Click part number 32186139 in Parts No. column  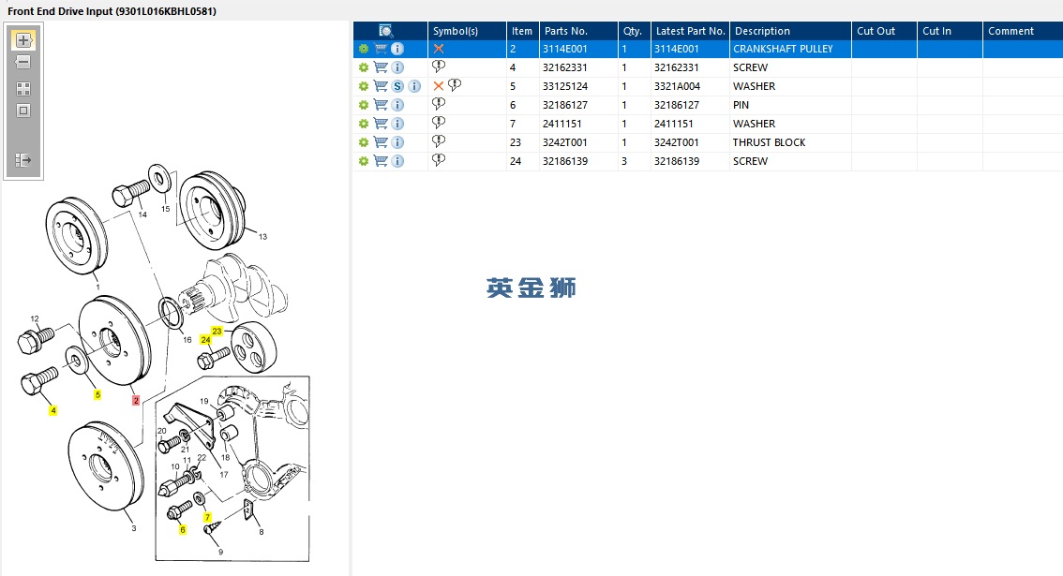coord(564,161)
